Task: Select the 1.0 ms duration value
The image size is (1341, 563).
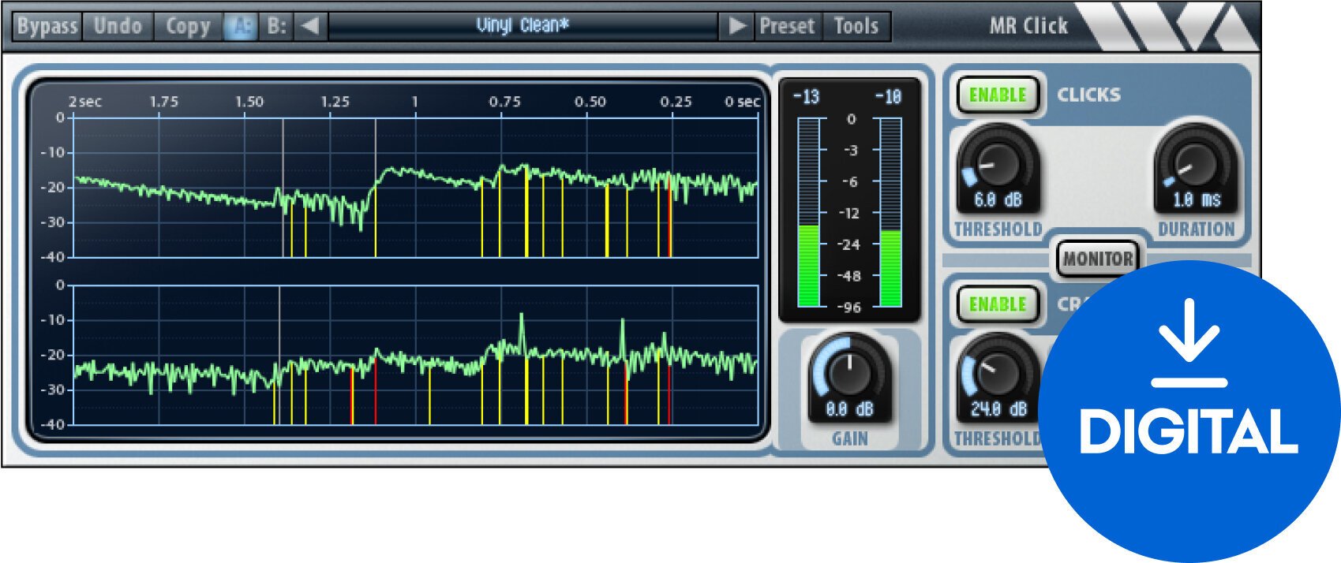Action: click(x=1197, y=200)
